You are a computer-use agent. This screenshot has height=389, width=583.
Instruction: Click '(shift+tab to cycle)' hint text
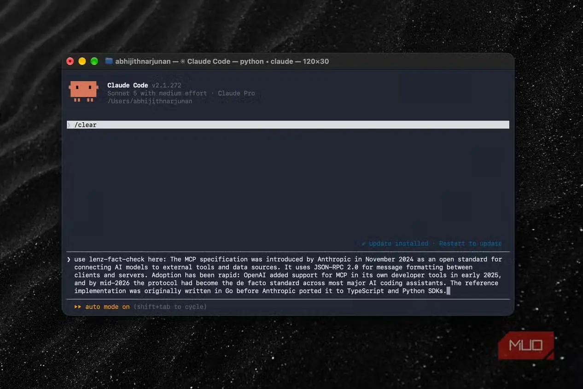170,307
